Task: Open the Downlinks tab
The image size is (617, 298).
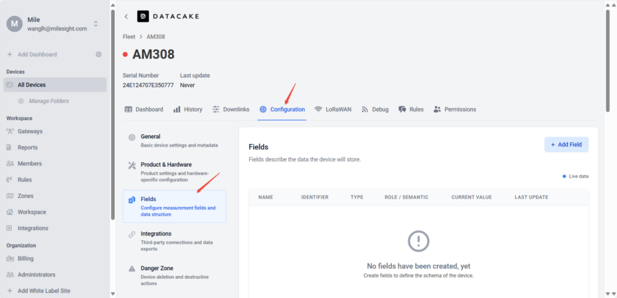Action: (x=231, y=110)
